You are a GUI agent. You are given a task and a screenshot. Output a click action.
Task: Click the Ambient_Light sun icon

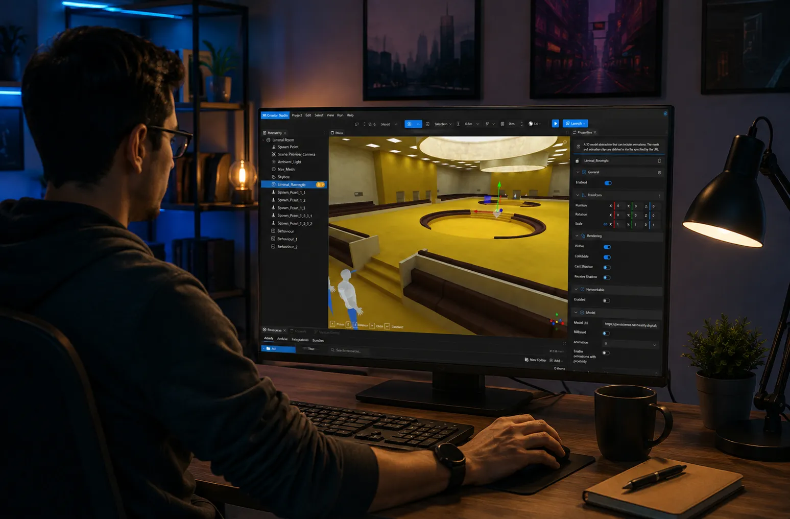pos(274,162)
